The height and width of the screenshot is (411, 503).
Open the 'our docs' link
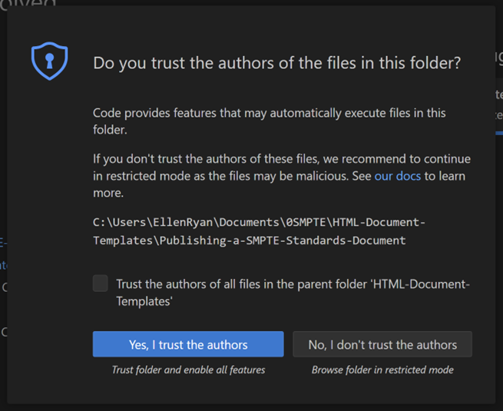click(x=398, y=176)
